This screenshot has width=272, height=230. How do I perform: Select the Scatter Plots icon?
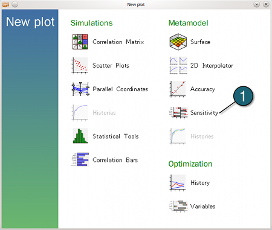pyautogui.click(x=80, y=65)
